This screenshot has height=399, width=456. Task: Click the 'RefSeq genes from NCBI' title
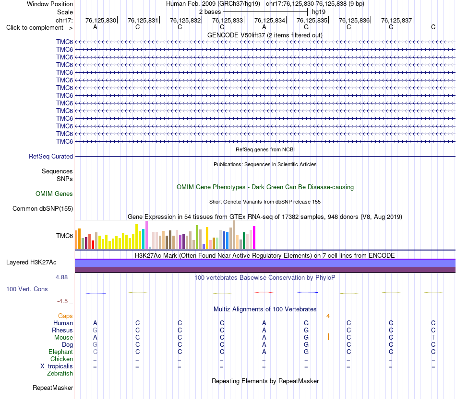tap(265, 149)
